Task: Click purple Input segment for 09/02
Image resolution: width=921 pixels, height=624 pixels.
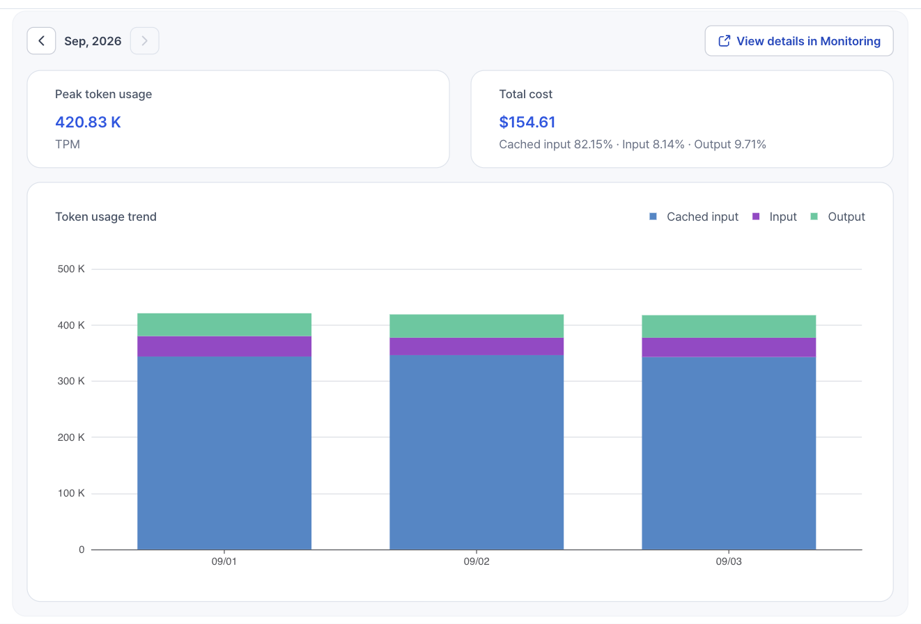Action: pos(477,346)
